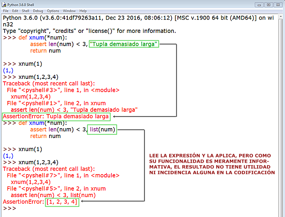The width and height of the screenshot is (285, 217).
Task: Open the Options menu
Action: [54, 11]
